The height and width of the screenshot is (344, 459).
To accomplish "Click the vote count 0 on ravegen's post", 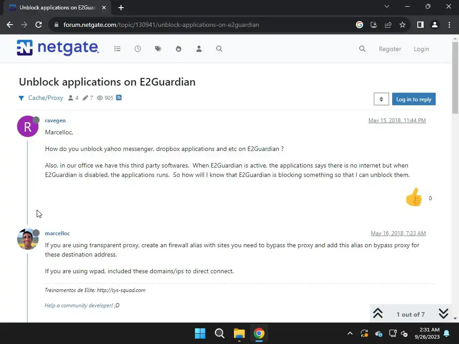I will coord(430,198).
